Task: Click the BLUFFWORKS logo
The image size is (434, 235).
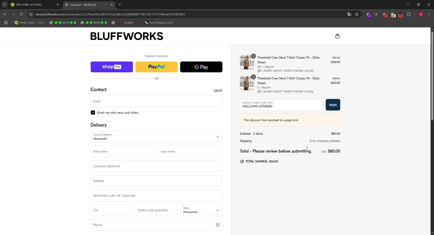Action: pos(127,36)
